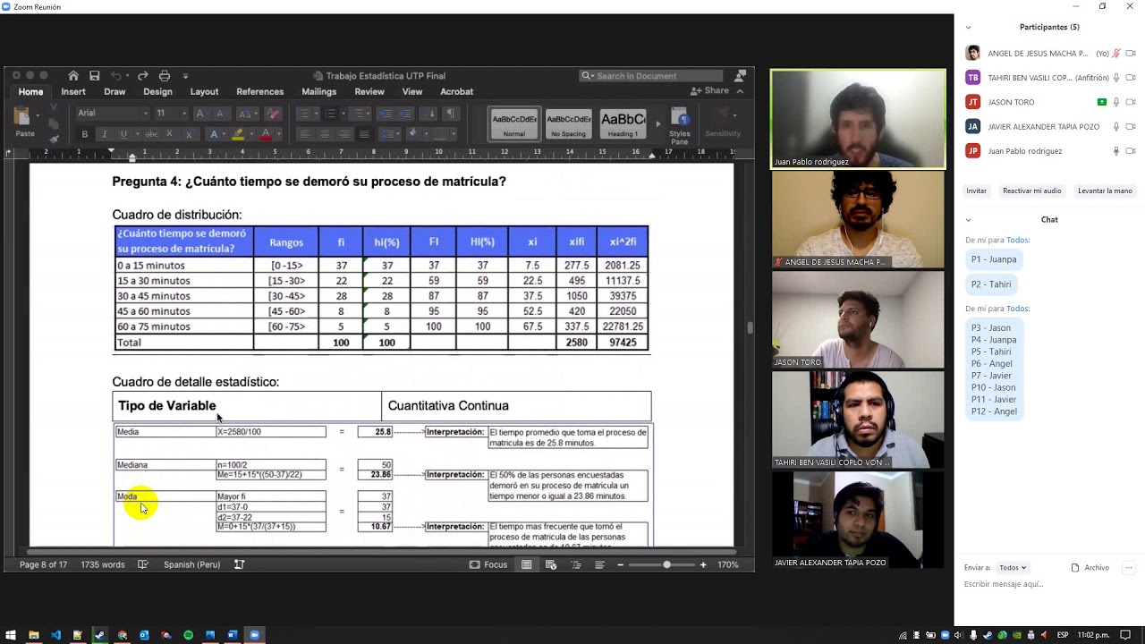
Task: Click the numbered list icon
Action: (330, 114)
